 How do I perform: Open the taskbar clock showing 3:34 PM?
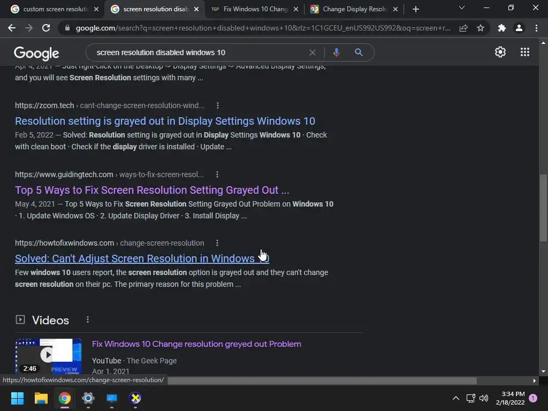click(x=510, y=398)
